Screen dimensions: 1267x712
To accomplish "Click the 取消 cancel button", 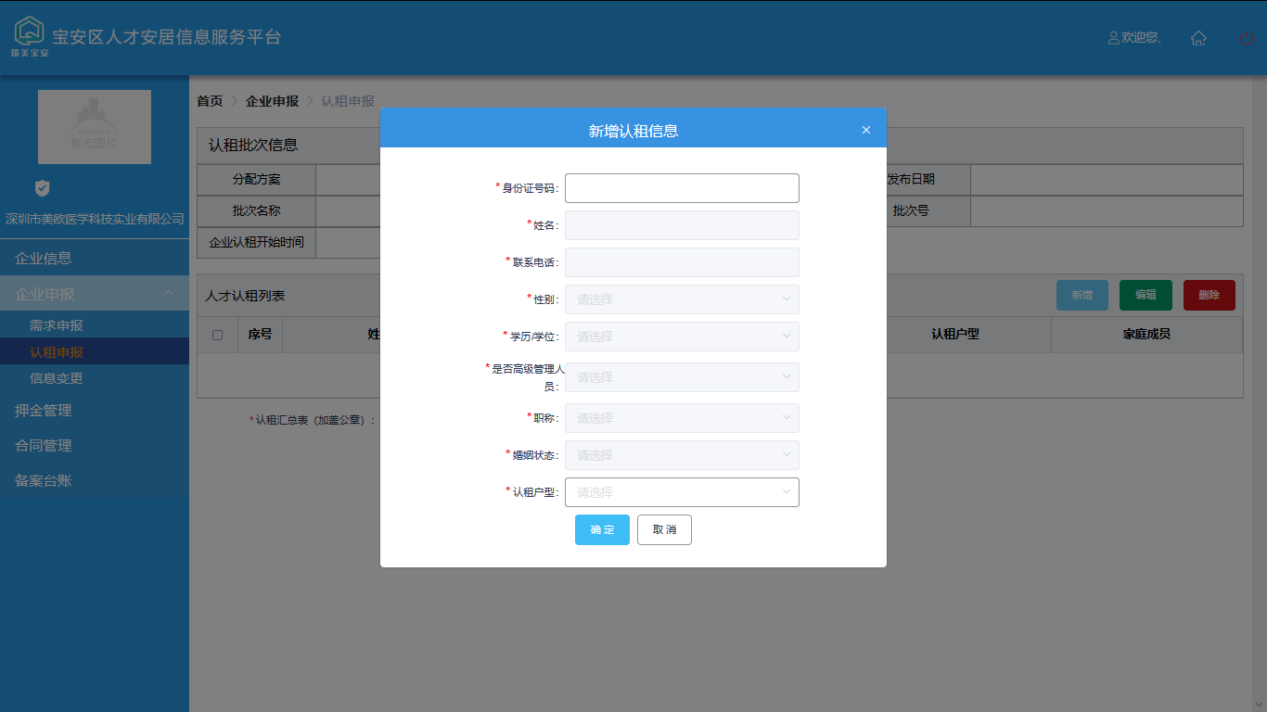I will [x=664, y=529].
